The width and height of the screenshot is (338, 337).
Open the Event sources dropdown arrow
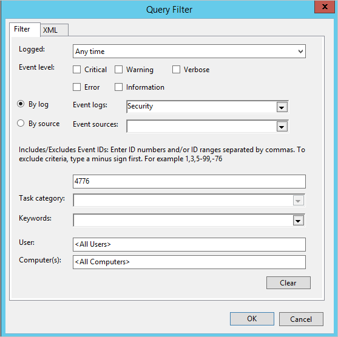click(x=282, y=127)
